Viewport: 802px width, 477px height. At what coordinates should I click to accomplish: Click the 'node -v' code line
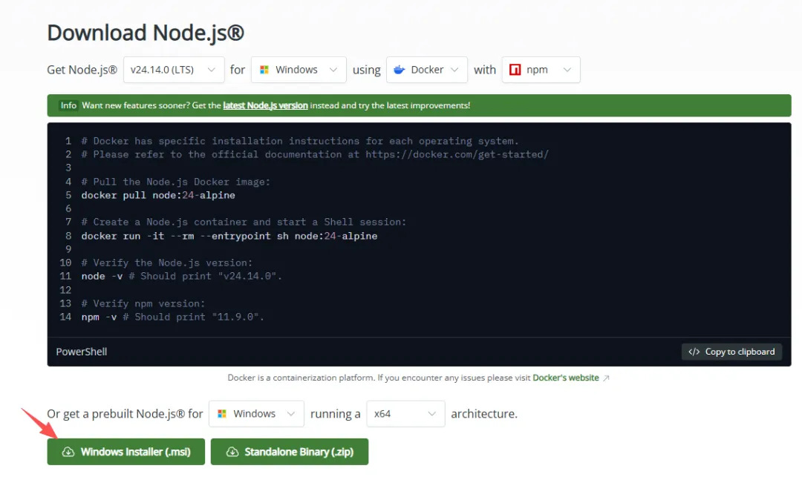pyautogui.click(x=182, y=276)
